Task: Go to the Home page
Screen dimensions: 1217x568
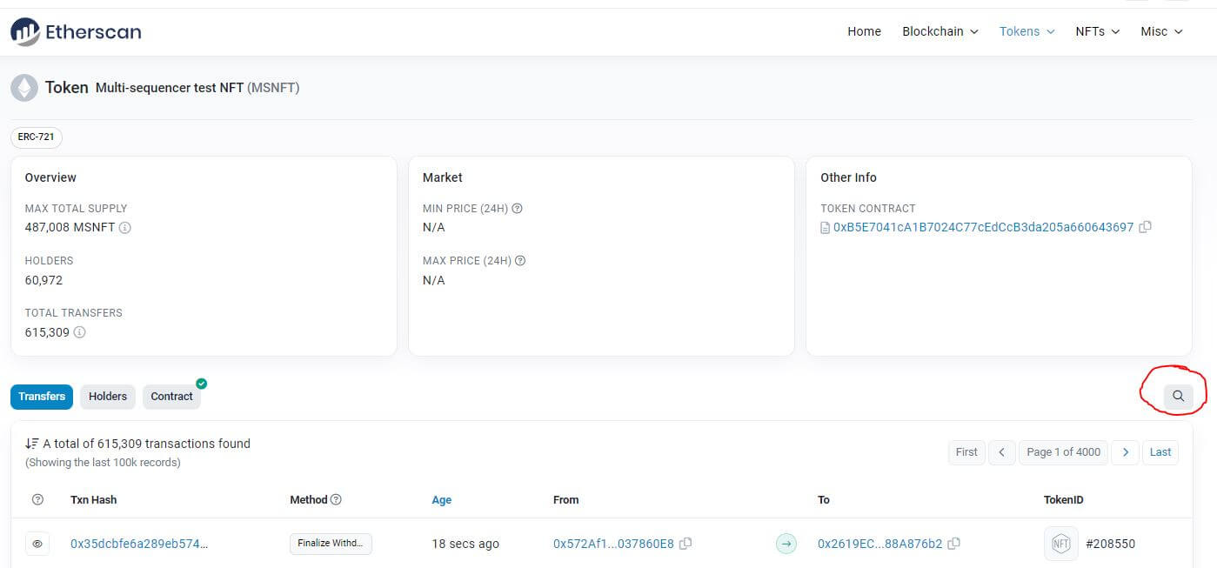Action: (x=864, y=31)
